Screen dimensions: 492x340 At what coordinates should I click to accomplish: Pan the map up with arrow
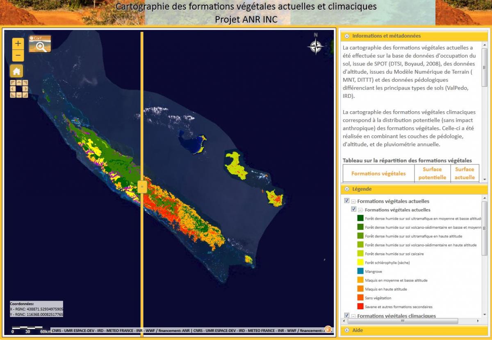pyautogui.click(x=19, y=83)
